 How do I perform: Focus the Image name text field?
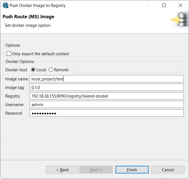click(x=106, y=79)
